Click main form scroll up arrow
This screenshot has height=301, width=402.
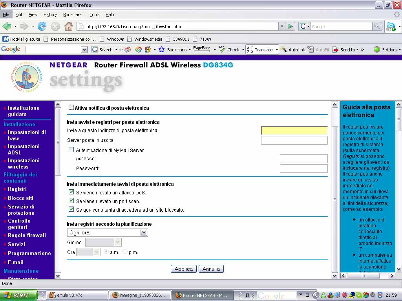click(x=334, y=104)
